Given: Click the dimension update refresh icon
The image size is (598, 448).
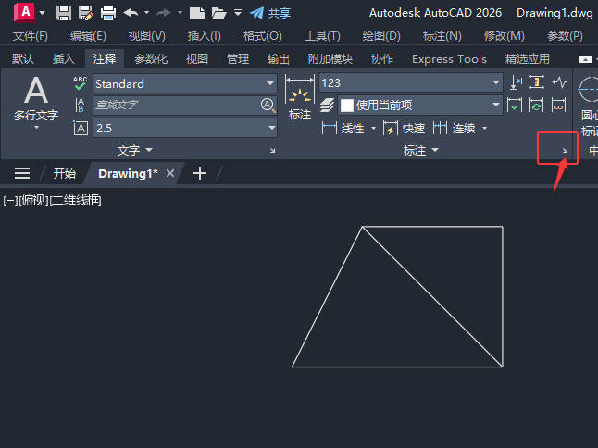Looking at the screenshot, I should tap(537, 105).
